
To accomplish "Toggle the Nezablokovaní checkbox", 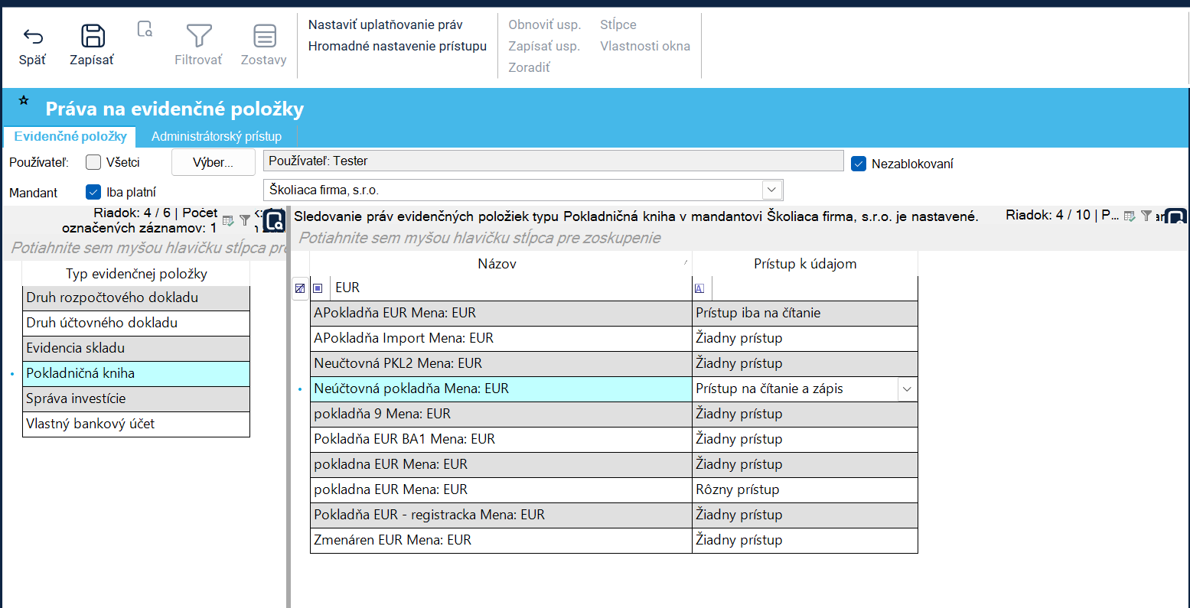I will 859,164.
